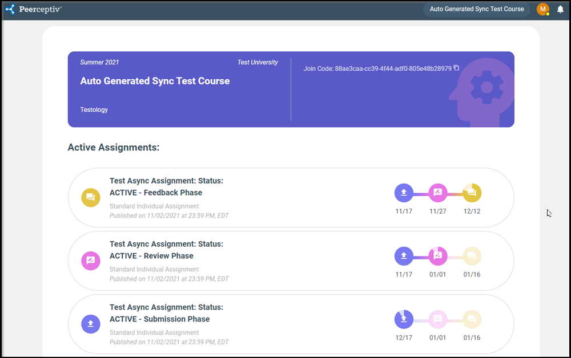The image size is (571, 358).
Task: Click the submission phase upload icon dated 11/17
Action: [x=404, y=193]
